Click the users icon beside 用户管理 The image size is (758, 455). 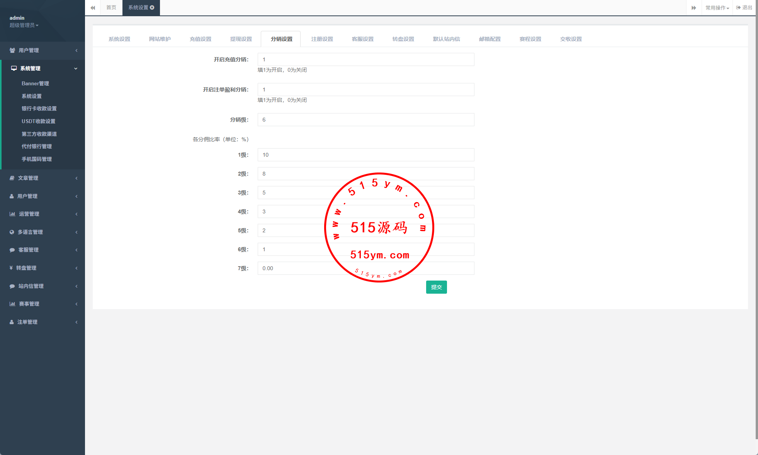click(x=12, y=51)
